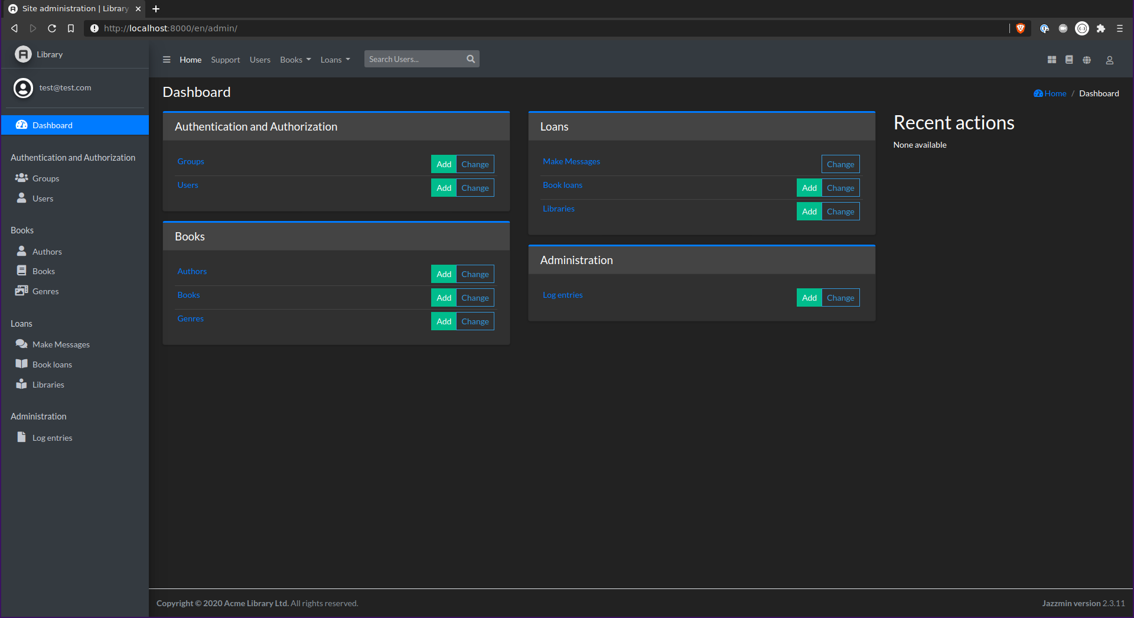Click the Authors person icon in sidebar
This screenshot has height=618, width=1134.
[x=22, y=251]
